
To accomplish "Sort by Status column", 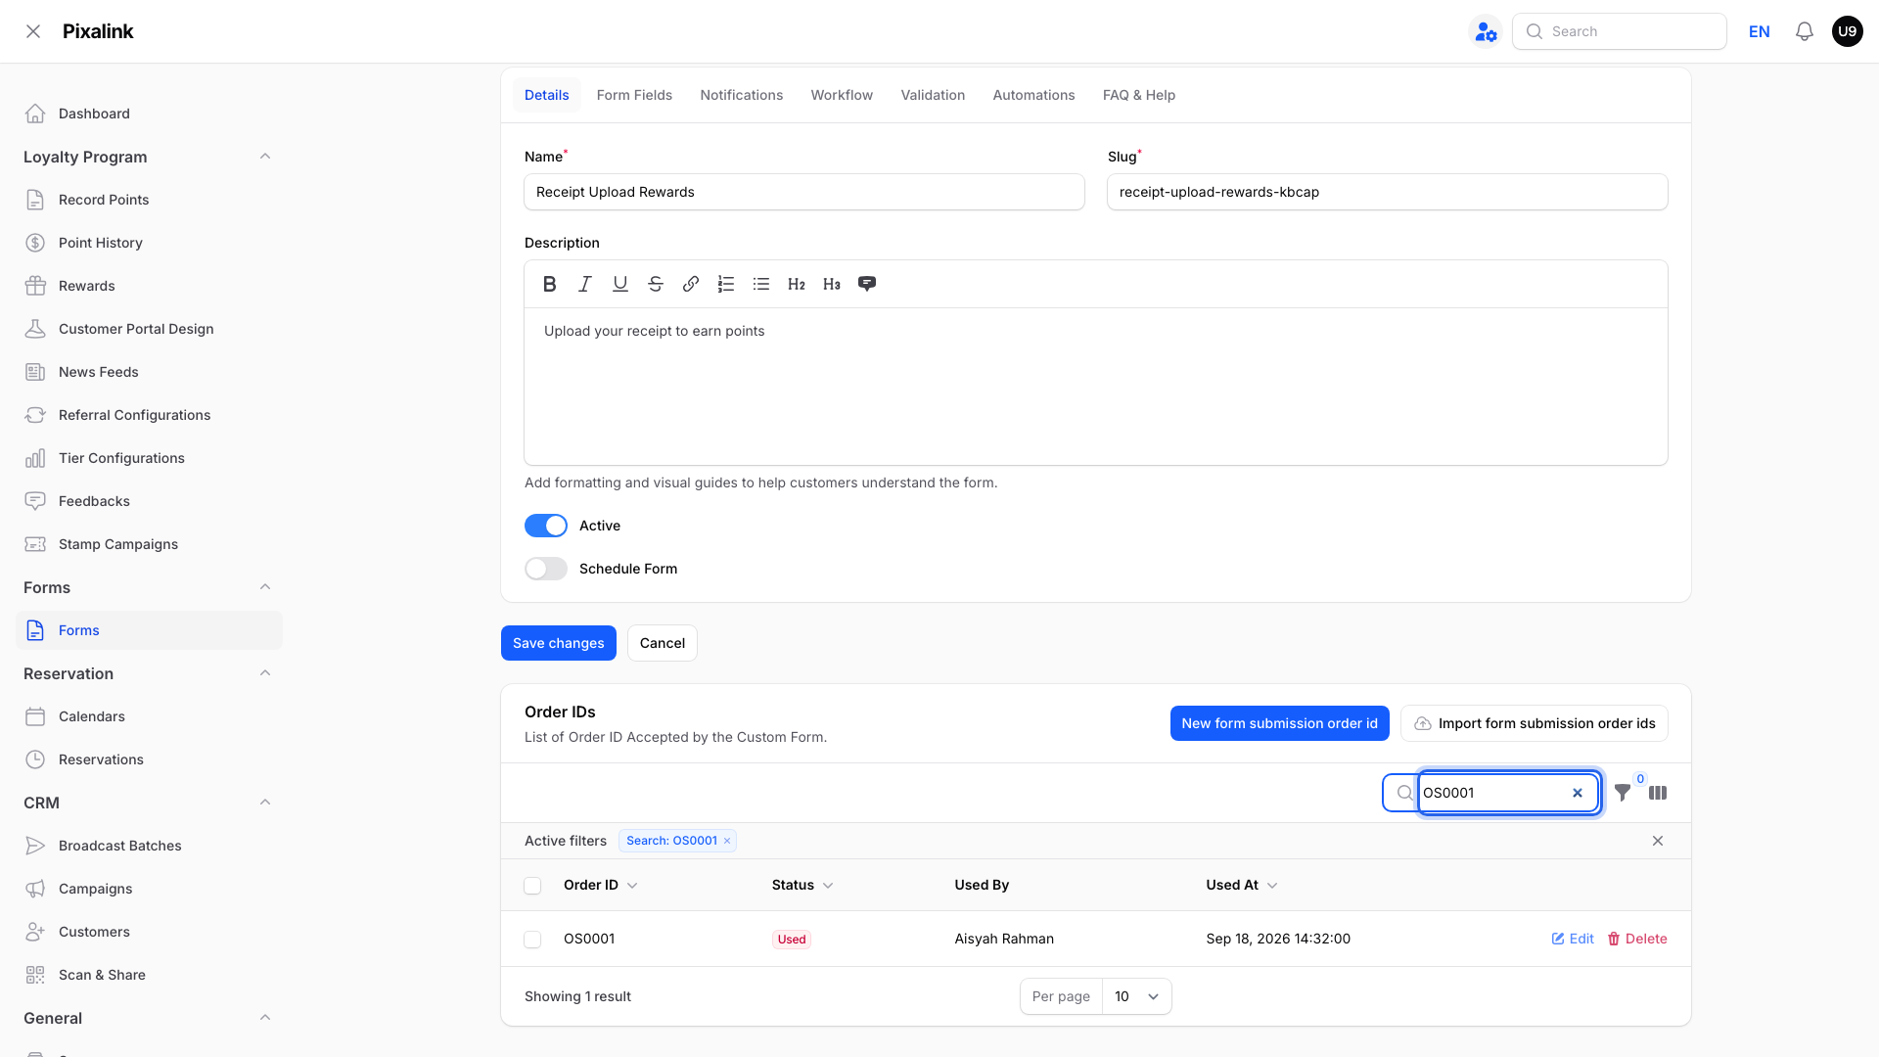I will [x=802, y=885].
